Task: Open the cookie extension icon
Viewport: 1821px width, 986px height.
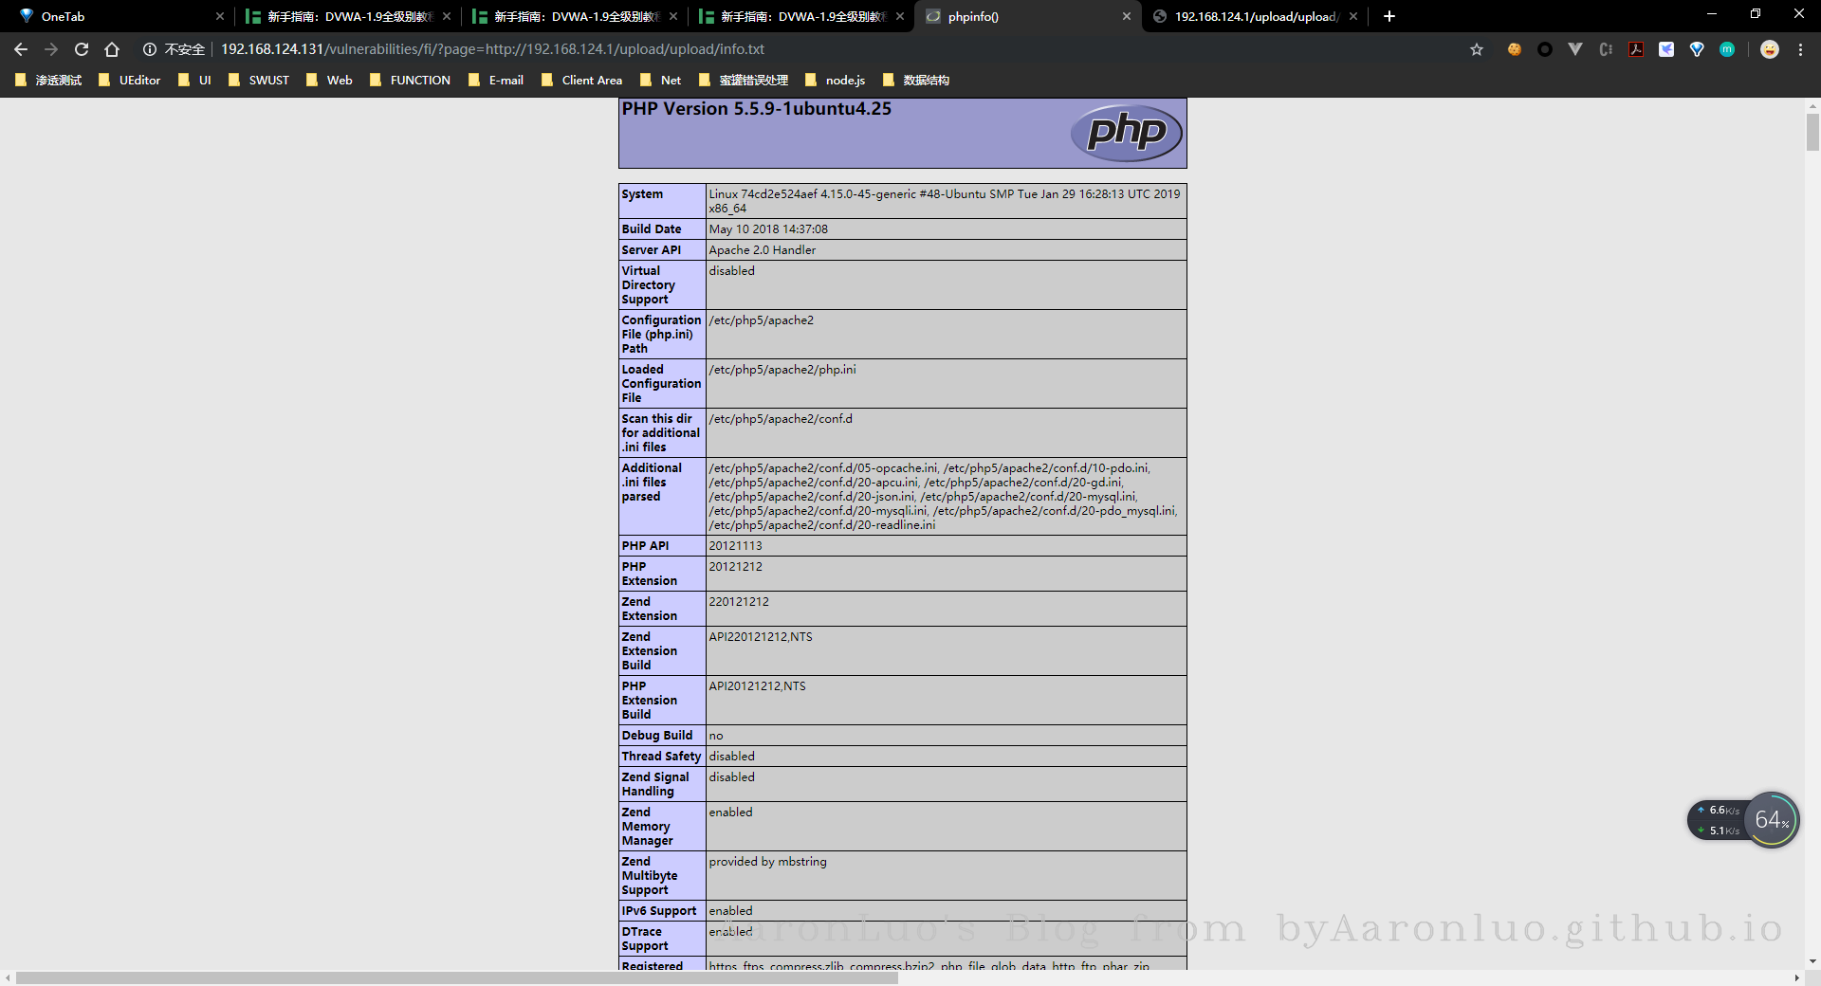Action: coord(1515,49)
